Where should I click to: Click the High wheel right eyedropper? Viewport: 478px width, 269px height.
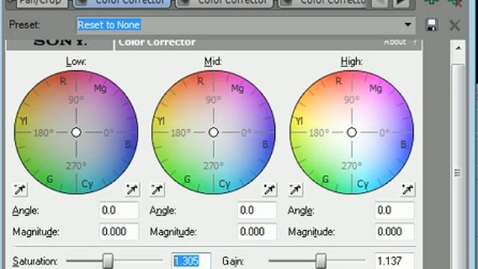pos(408,189)
